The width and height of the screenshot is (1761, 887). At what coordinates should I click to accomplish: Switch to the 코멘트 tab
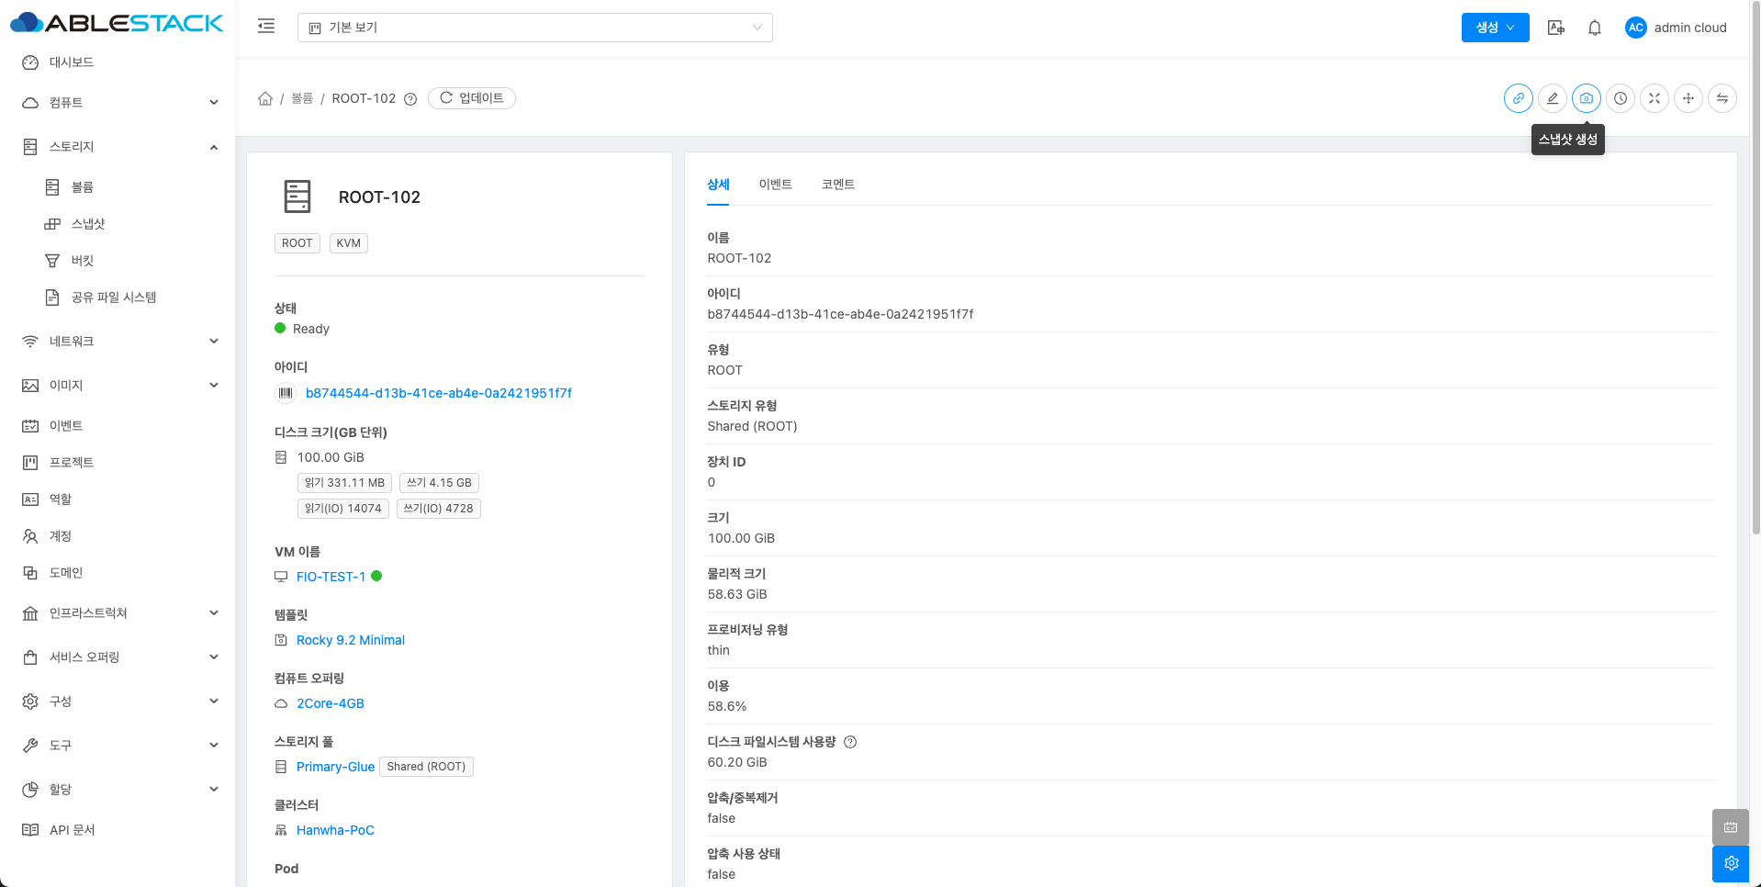[837, 185]
